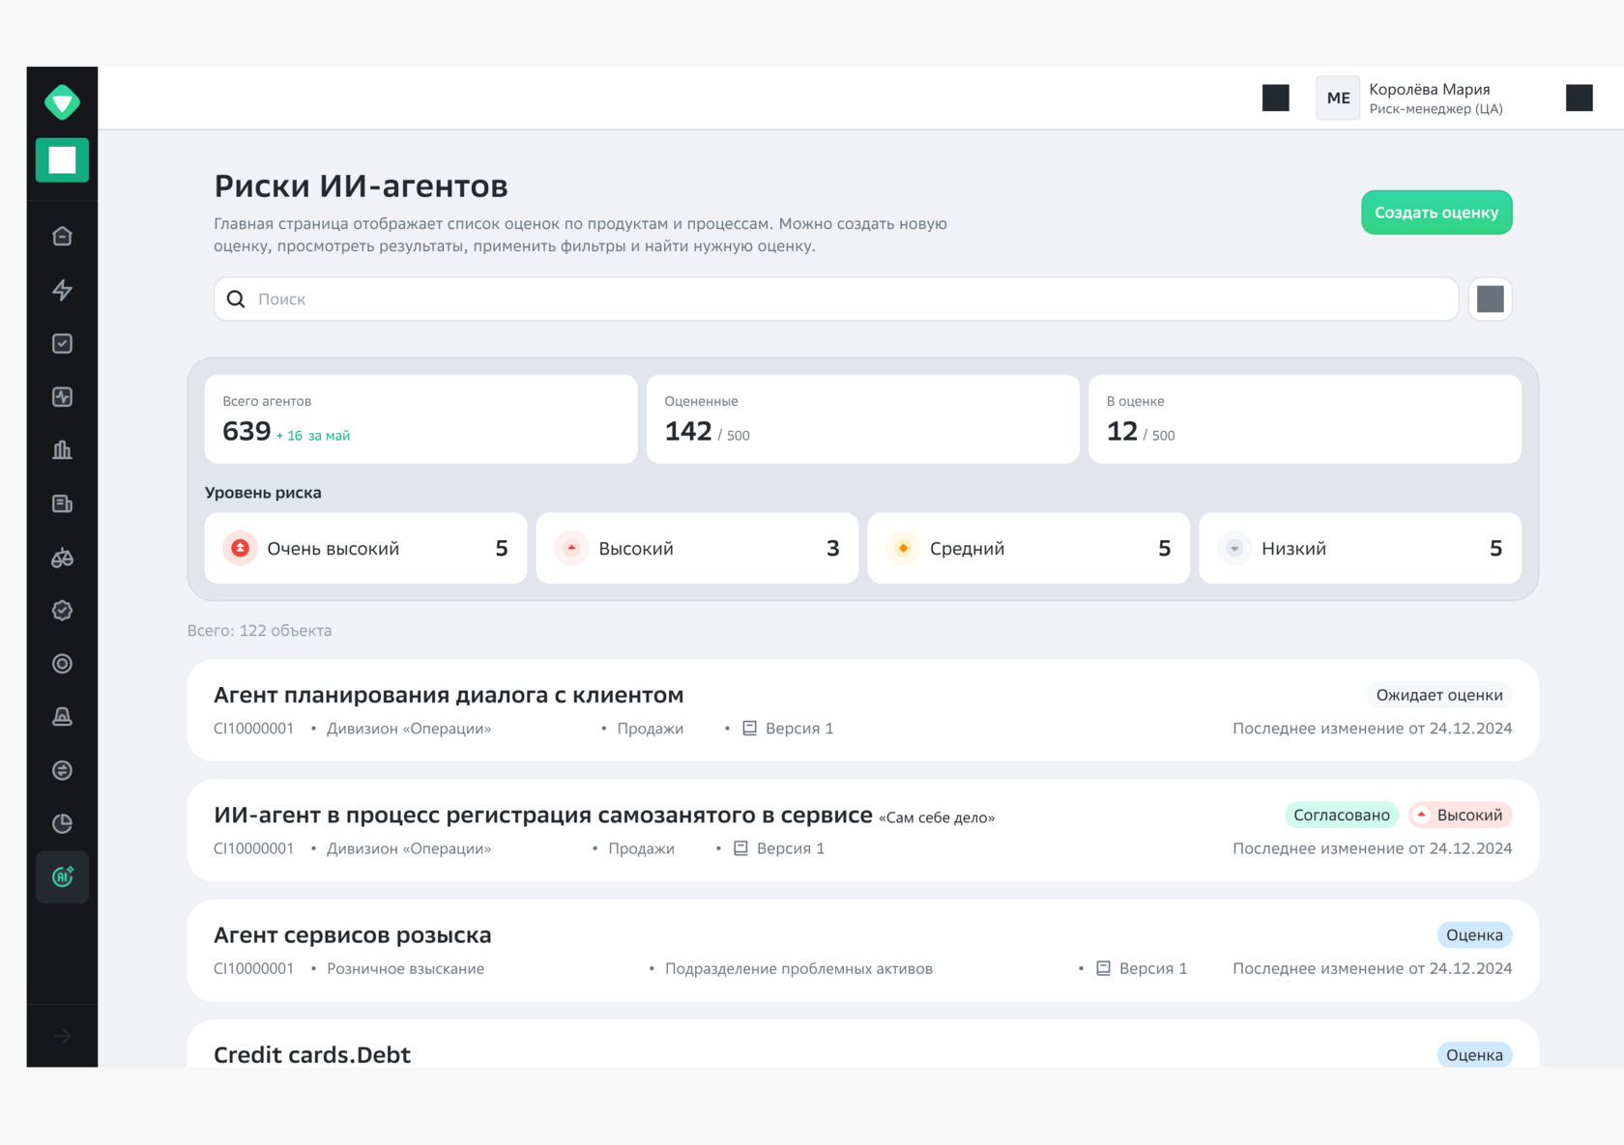This screenshot has width=1624, height=1145.
Task: Click the dark square icon at far right of header
Action: coord(1580,98)
